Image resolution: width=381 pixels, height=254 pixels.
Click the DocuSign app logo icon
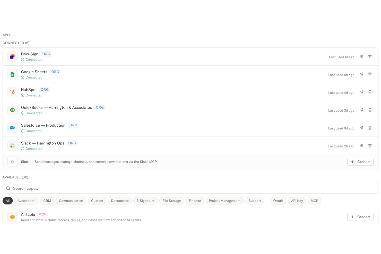pyautogui.click(x=12, y=57)
